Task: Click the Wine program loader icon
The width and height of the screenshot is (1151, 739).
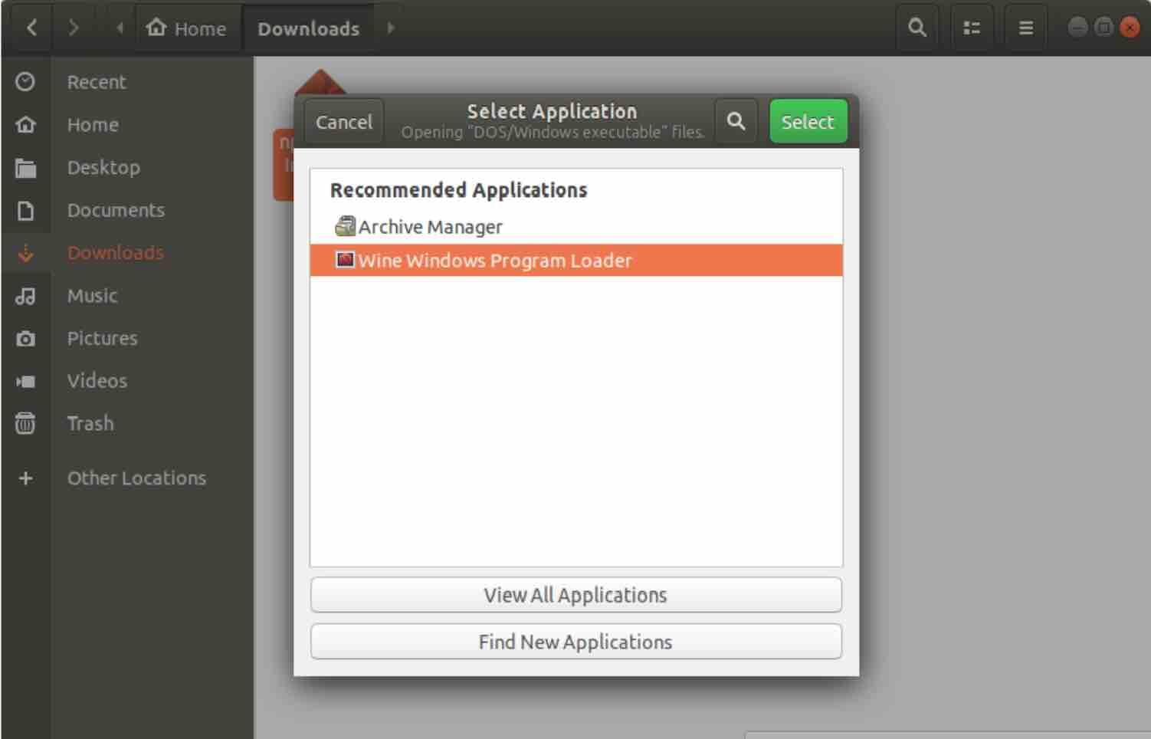Action: point(346,260)
